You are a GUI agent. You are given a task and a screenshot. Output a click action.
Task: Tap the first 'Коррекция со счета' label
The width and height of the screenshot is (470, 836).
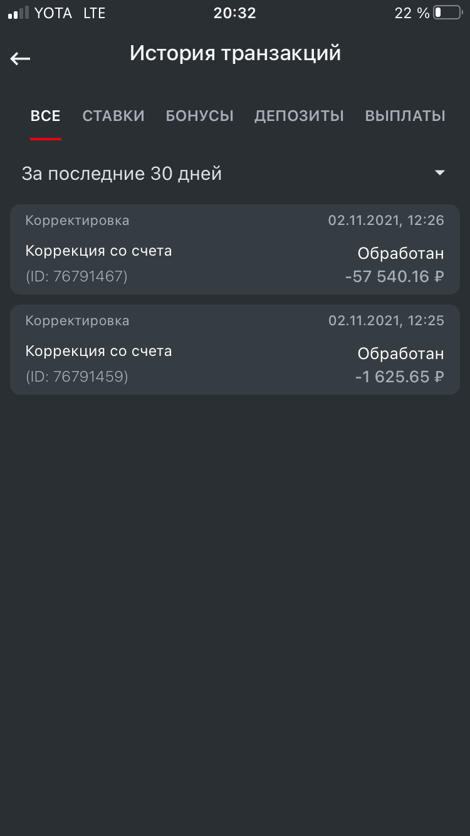pyautogui.click(x=98, y=251)
